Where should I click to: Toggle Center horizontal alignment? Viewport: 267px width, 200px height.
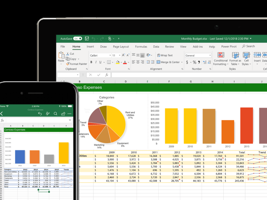click(138, 62)
